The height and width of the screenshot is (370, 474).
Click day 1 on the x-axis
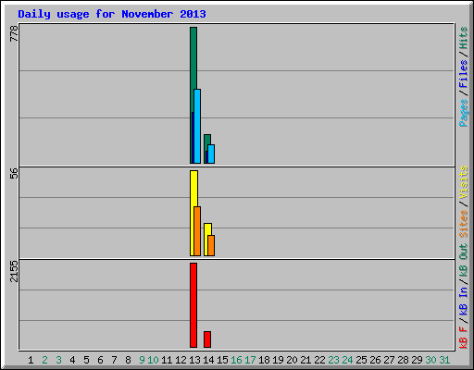(31, 360)
